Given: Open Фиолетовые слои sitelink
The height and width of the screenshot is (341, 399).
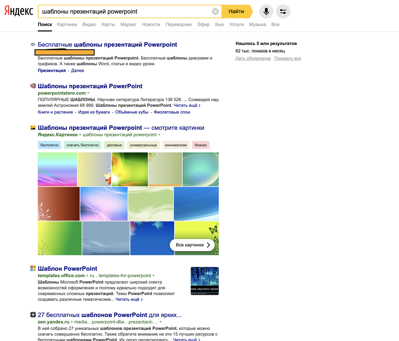Looking at the screenshot, I should 172,112.
